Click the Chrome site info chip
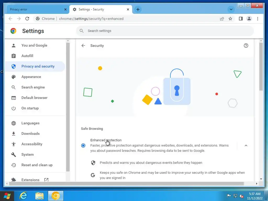This screenshot has width=268, height=201. point(46,19)
